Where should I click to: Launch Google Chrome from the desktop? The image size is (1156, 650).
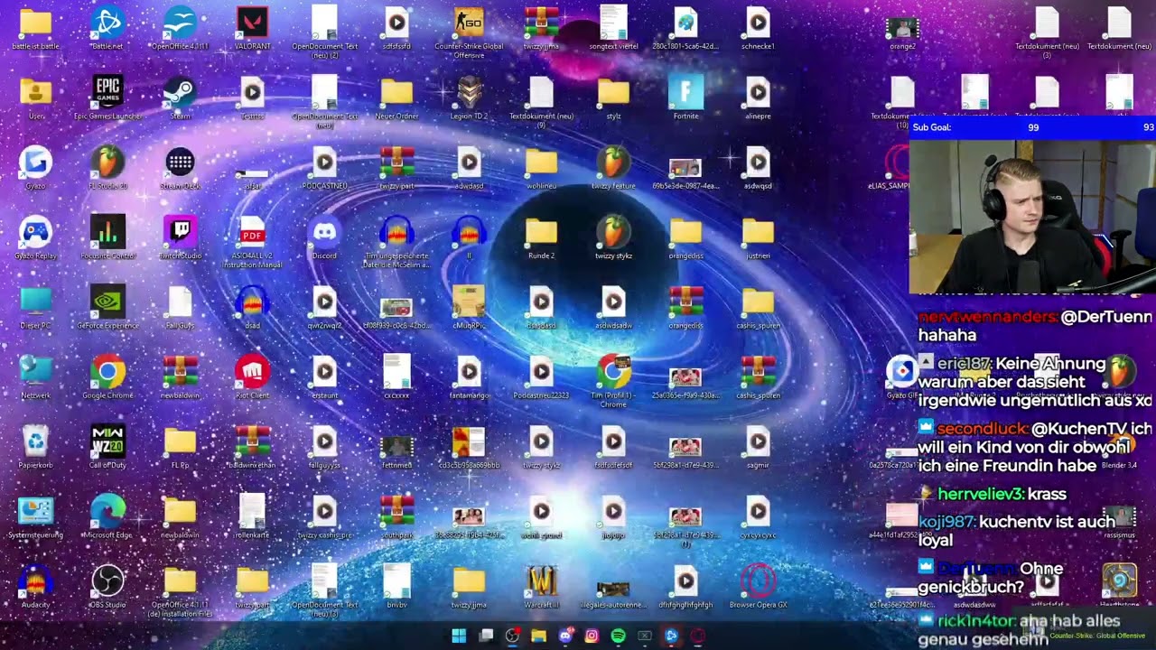pos(107,377)
